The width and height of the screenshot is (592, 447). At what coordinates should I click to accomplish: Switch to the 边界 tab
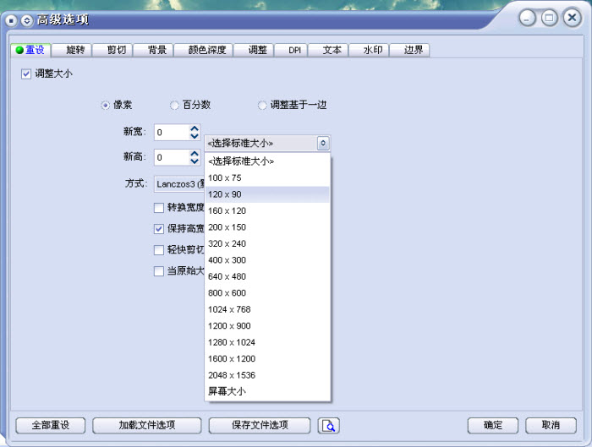tap(409, 50)
